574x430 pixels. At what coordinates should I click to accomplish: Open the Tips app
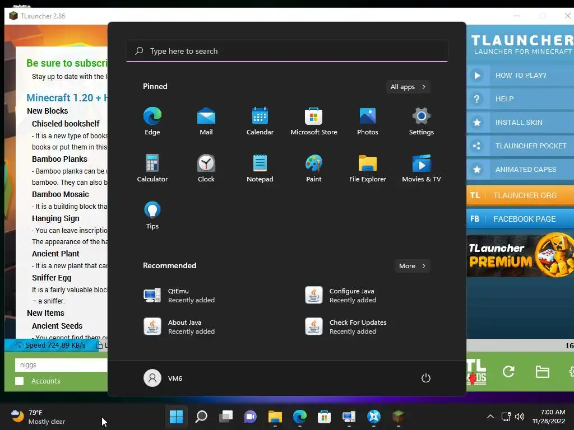152,216
